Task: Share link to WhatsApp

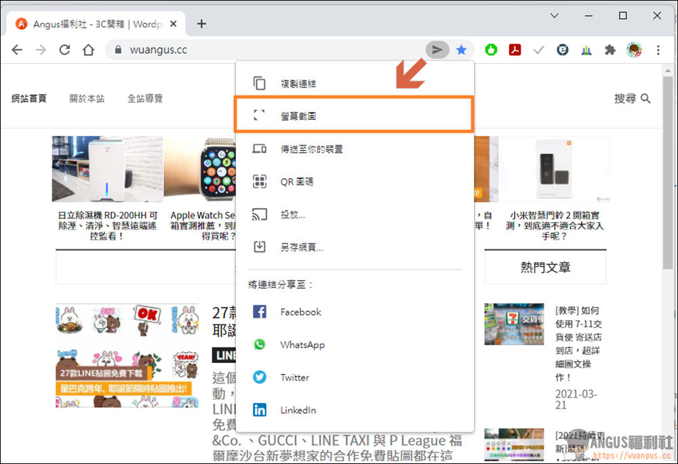Action: click(x=355, y=344)
